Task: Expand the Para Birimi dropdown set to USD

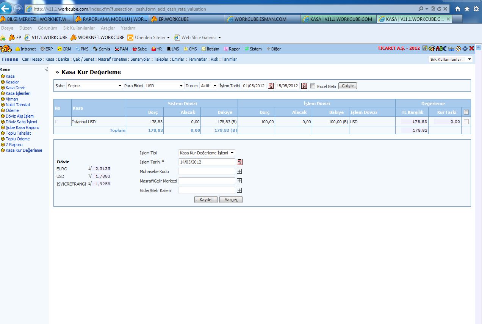Action: 164,86
